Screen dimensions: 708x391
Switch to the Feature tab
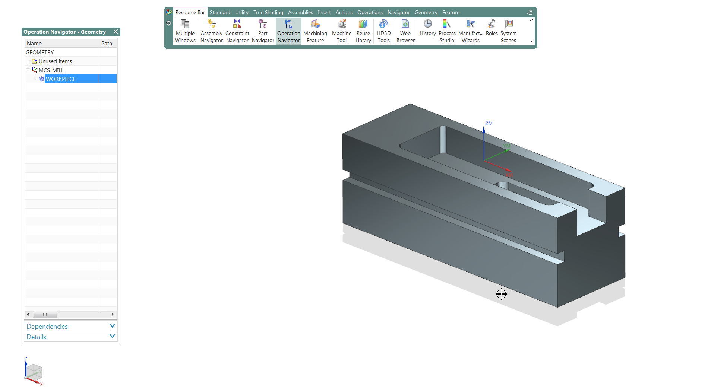(451, 12)
